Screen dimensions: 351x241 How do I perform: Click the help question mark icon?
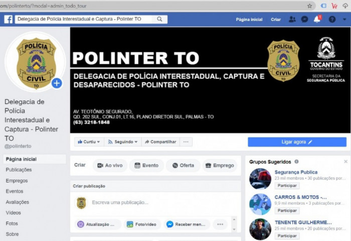[x=332, y=19]
